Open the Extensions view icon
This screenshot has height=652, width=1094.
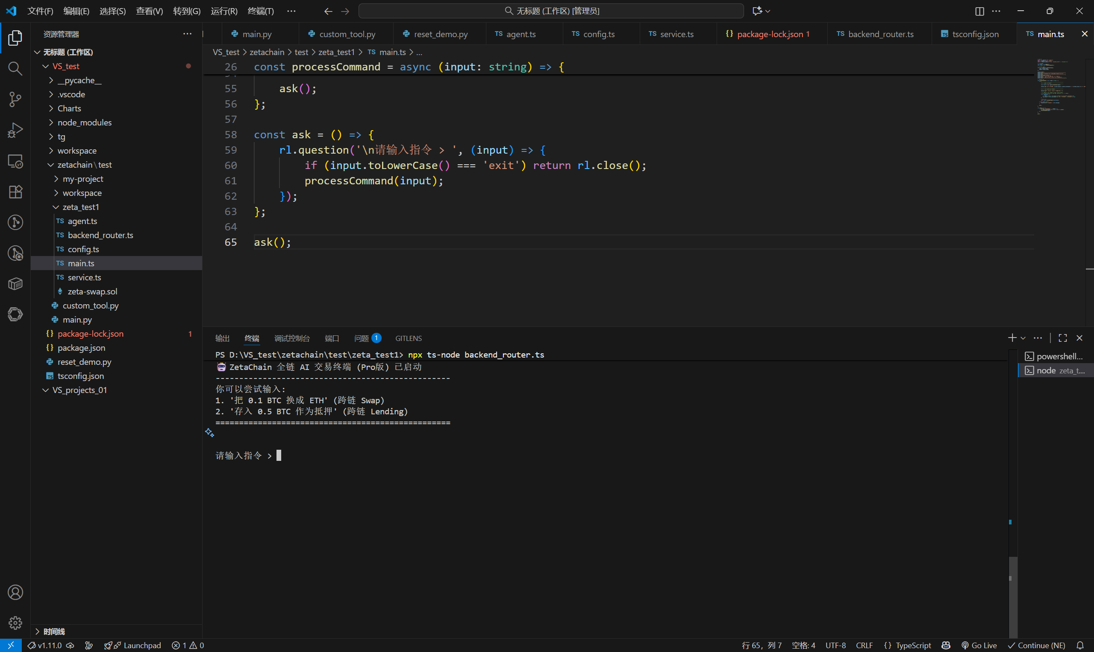pos(15,192)
